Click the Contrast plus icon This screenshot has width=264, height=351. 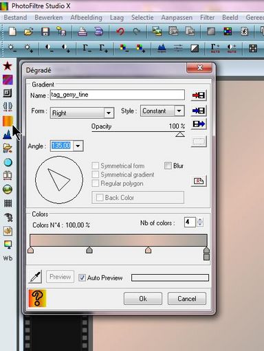pos(66,48)
